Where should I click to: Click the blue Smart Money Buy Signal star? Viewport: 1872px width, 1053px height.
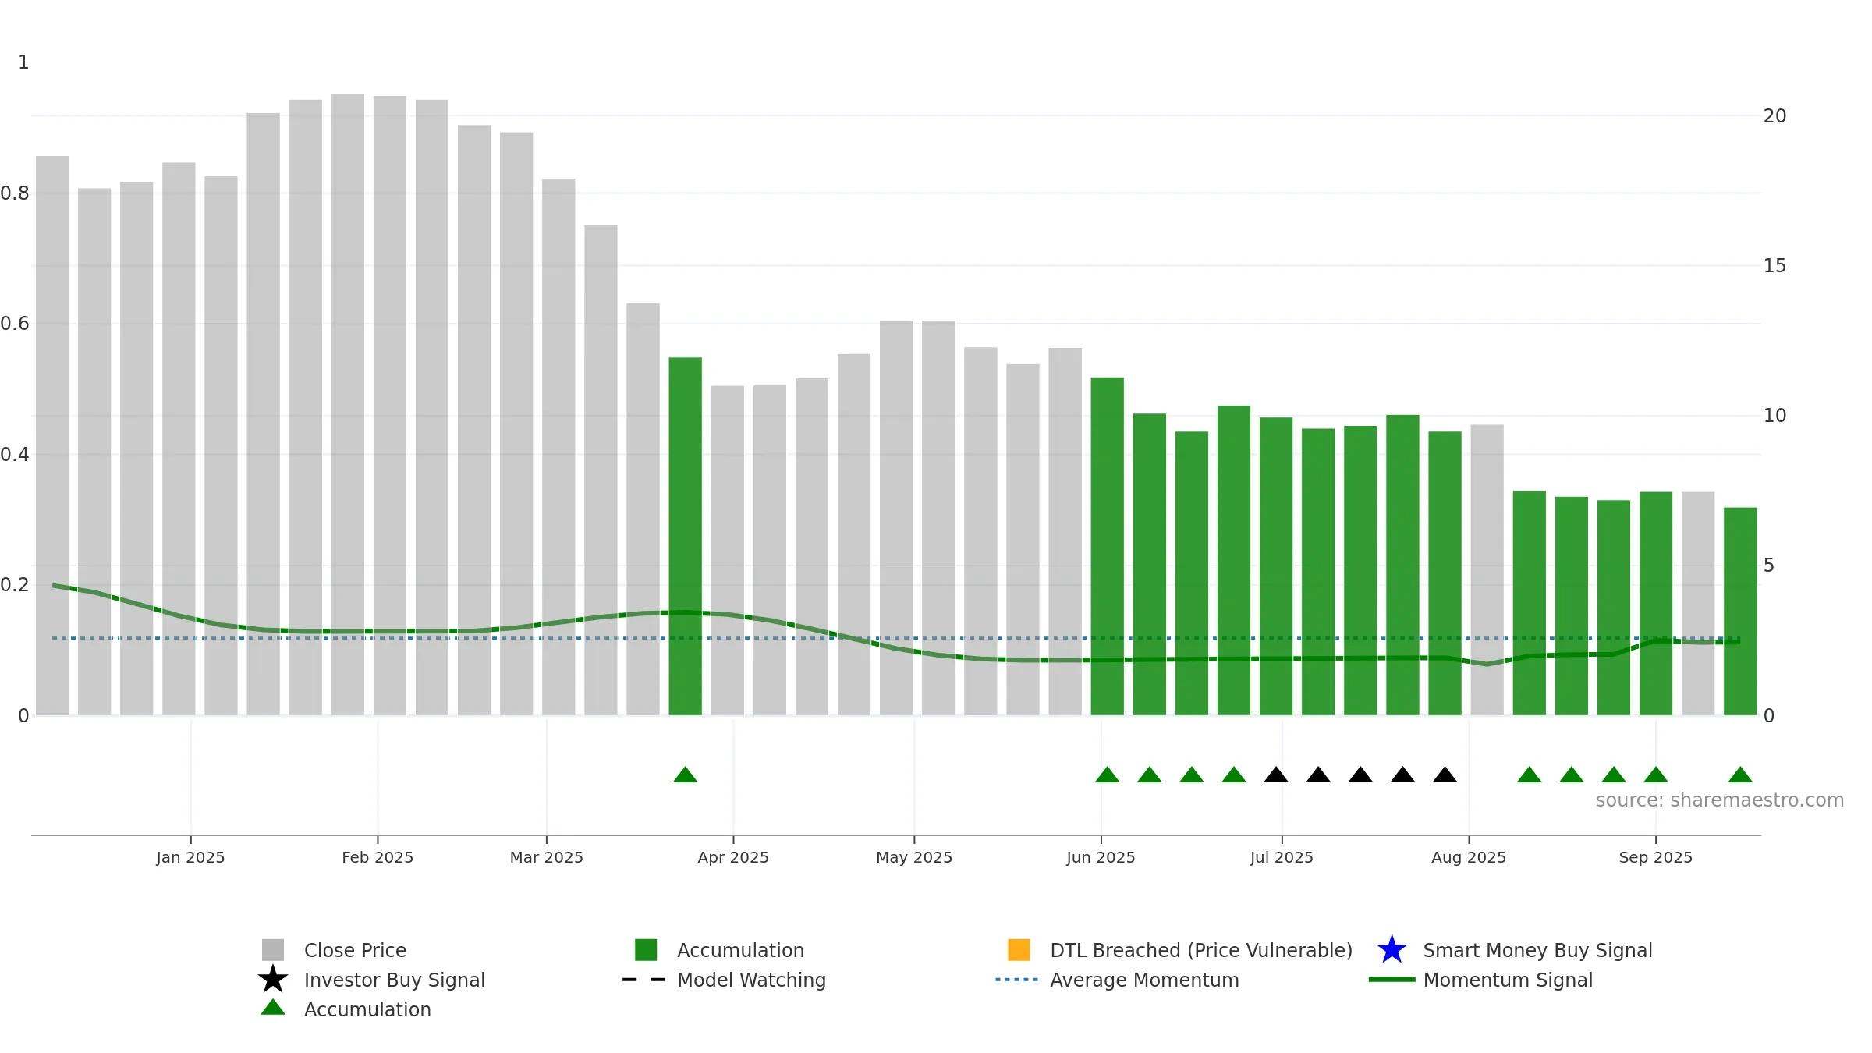click(1392, 950)
